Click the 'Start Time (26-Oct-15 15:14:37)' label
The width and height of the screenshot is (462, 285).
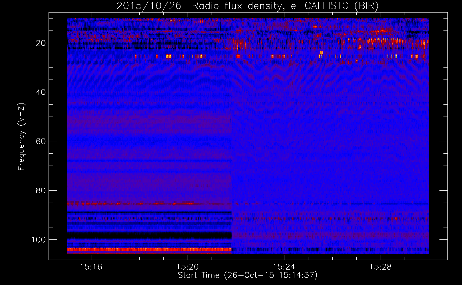click(x=248, y=275)
